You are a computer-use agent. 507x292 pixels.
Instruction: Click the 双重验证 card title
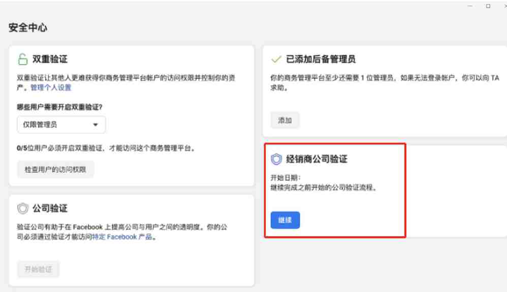pos(50,59)
